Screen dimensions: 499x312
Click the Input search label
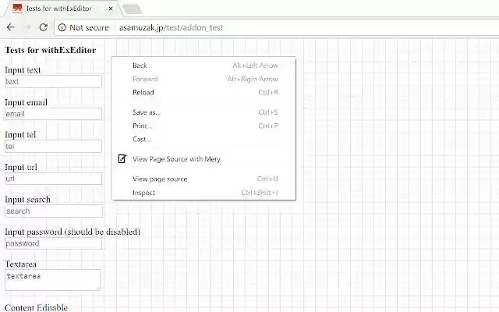point(28,200)
